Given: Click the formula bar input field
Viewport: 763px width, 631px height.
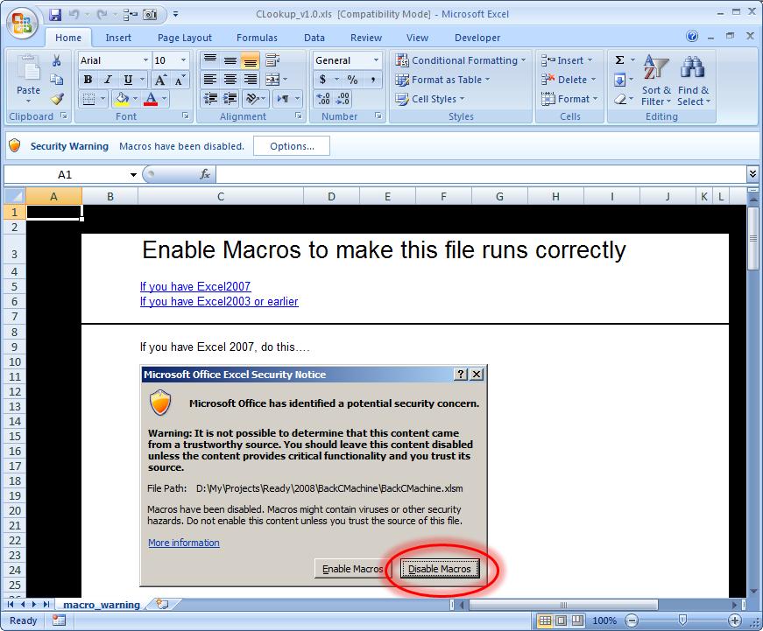Looking at the screenshot, I should pyautogui.click(x=481, y=174).
